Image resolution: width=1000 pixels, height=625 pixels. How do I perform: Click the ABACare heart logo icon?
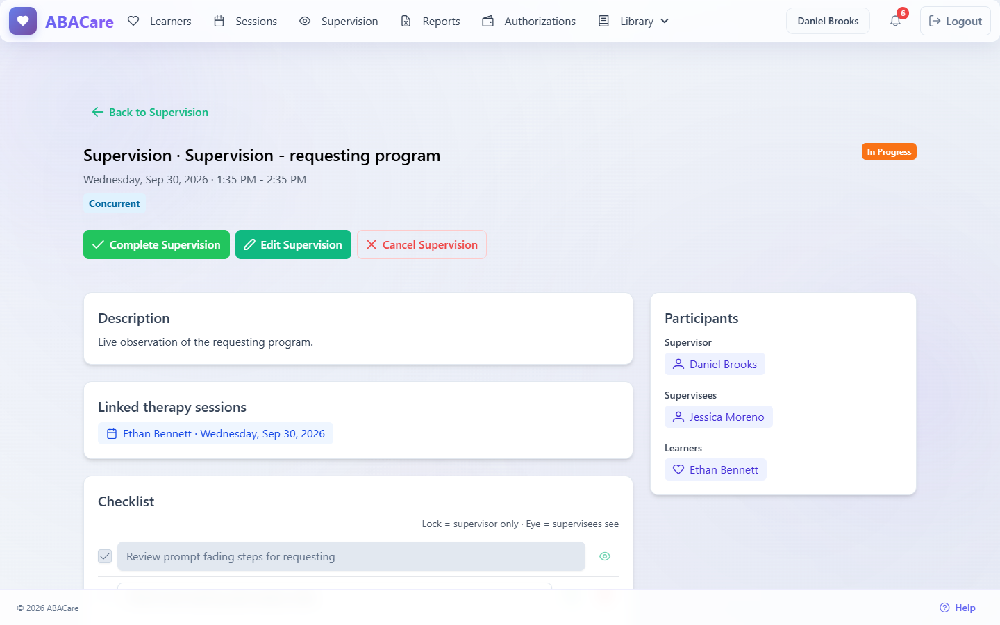[x=23, y=21]
